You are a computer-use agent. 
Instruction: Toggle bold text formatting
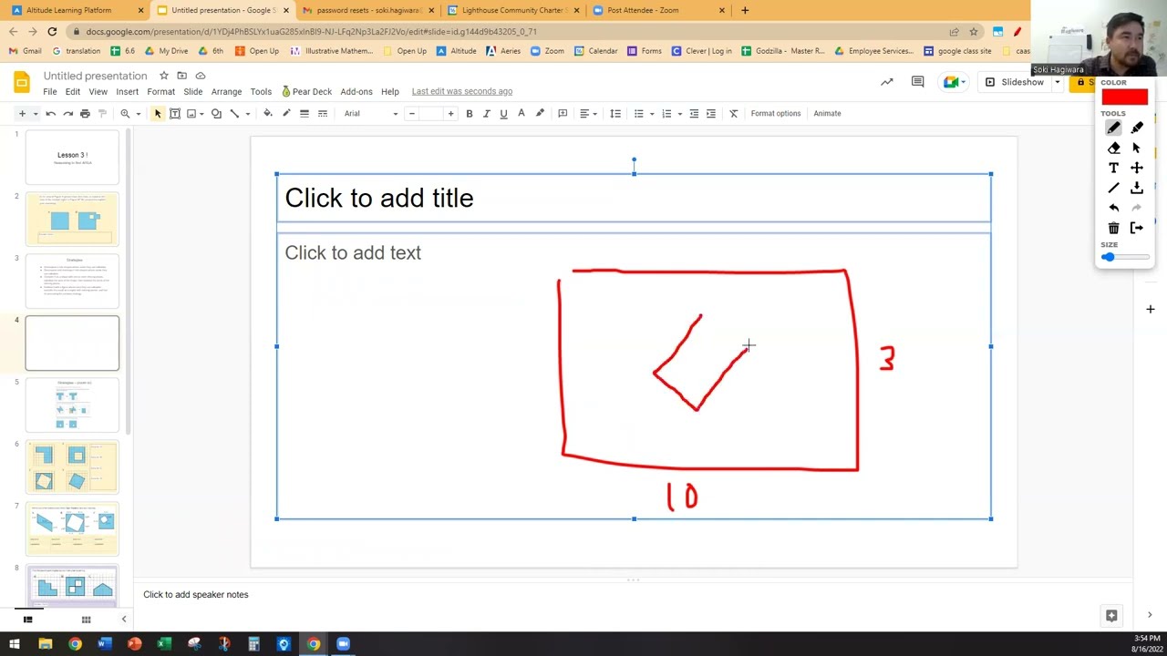coord(470,114)
